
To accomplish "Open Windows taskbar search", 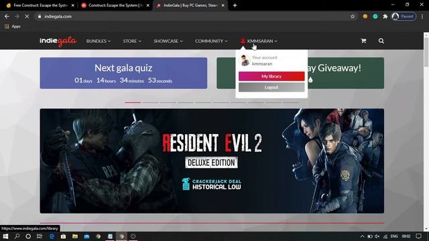I will pos(17,236).
